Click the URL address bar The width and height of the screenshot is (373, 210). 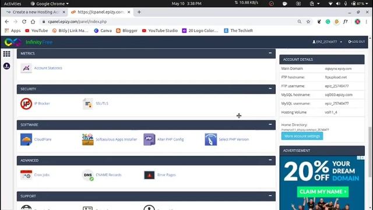coord(167,22)
